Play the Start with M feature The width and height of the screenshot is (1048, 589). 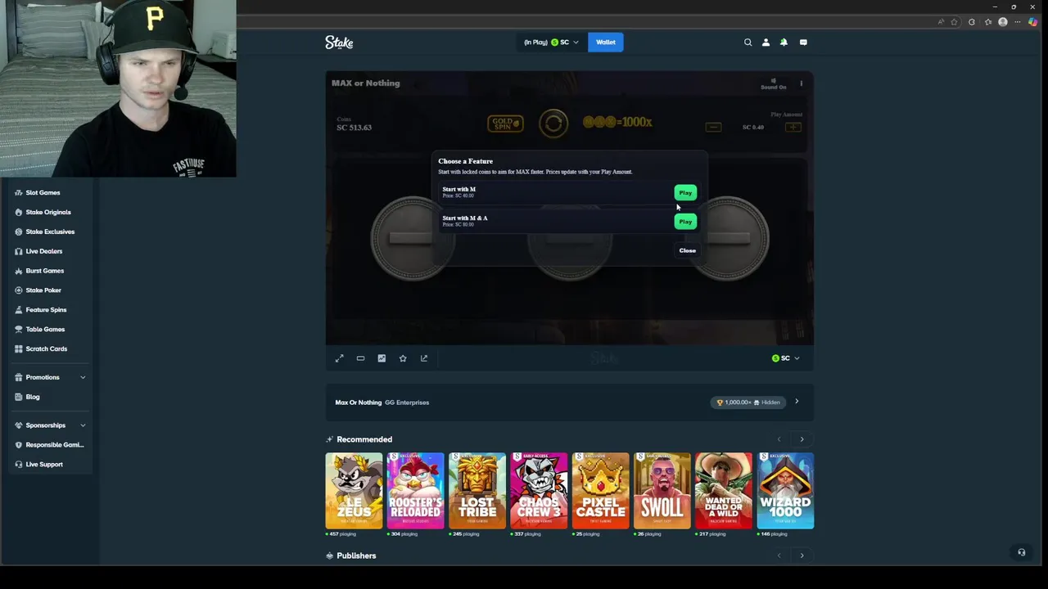(x=685, y=193)
